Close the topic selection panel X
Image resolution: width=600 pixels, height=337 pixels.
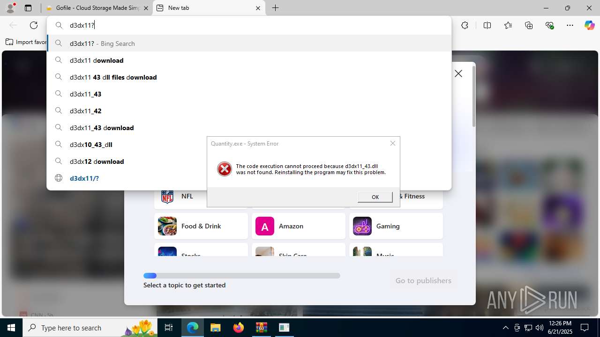458,73
